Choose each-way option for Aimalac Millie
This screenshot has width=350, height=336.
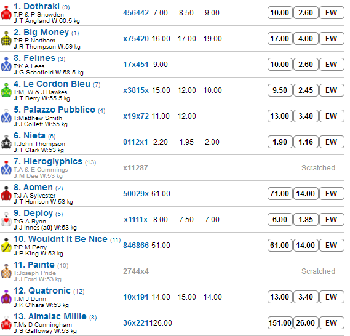[x=332, y=323]
